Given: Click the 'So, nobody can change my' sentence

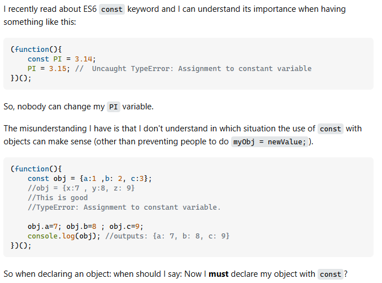Looking at the screenshot, I should [53, 107].
